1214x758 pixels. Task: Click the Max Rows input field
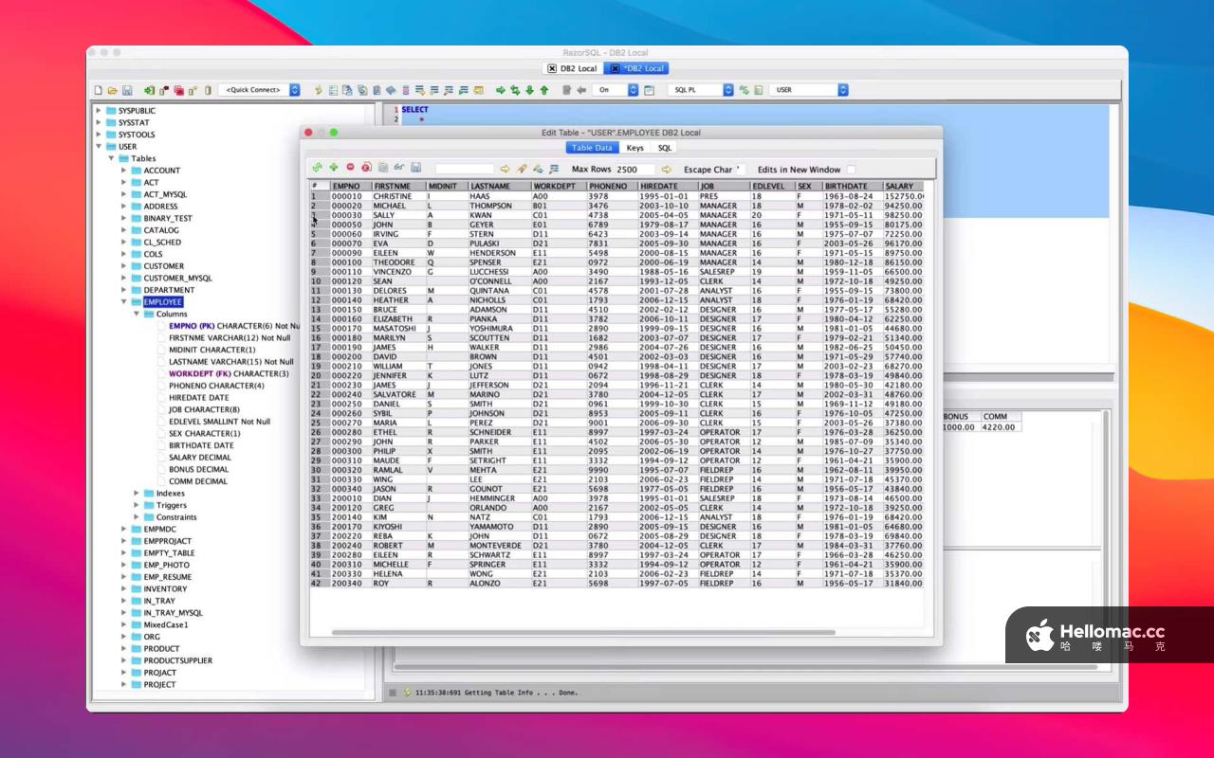click(x=635, y=170)
